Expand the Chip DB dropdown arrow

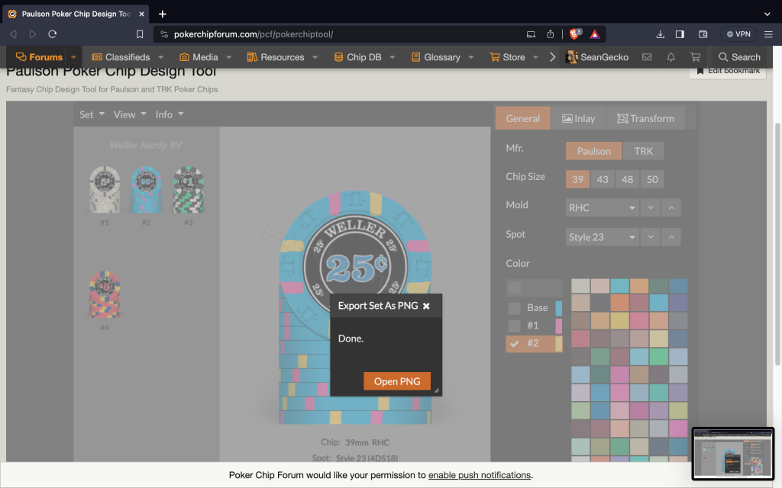[393, 56]
